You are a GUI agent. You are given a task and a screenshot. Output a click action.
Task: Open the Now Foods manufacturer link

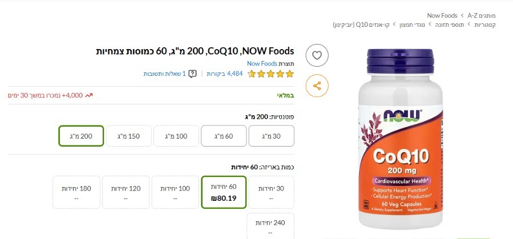point(262,63)
